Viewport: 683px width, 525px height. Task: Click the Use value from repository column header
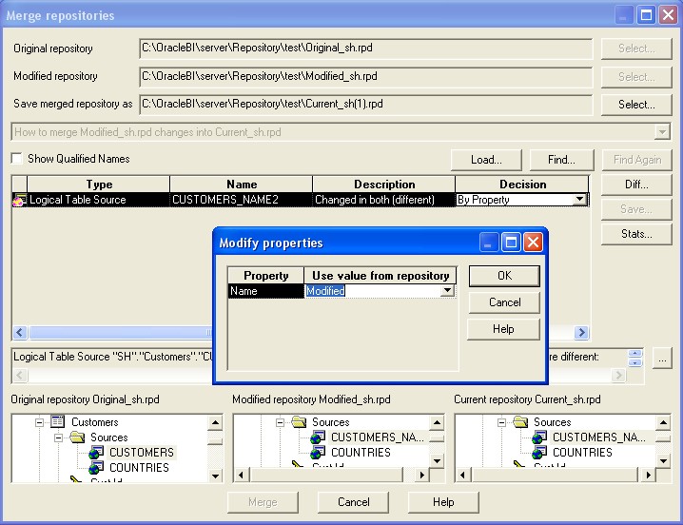381,276
